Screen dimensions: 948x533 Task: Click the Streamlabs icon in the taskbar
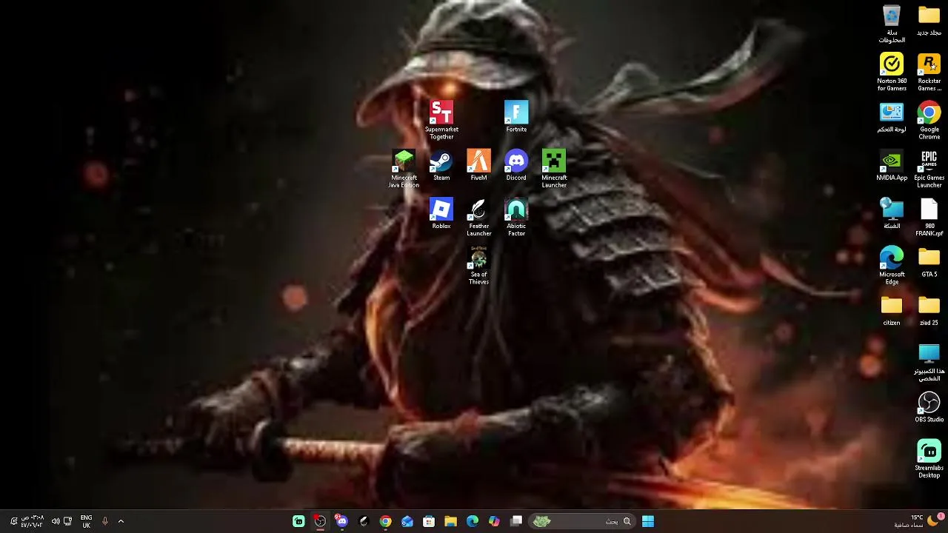coord(298,521)
